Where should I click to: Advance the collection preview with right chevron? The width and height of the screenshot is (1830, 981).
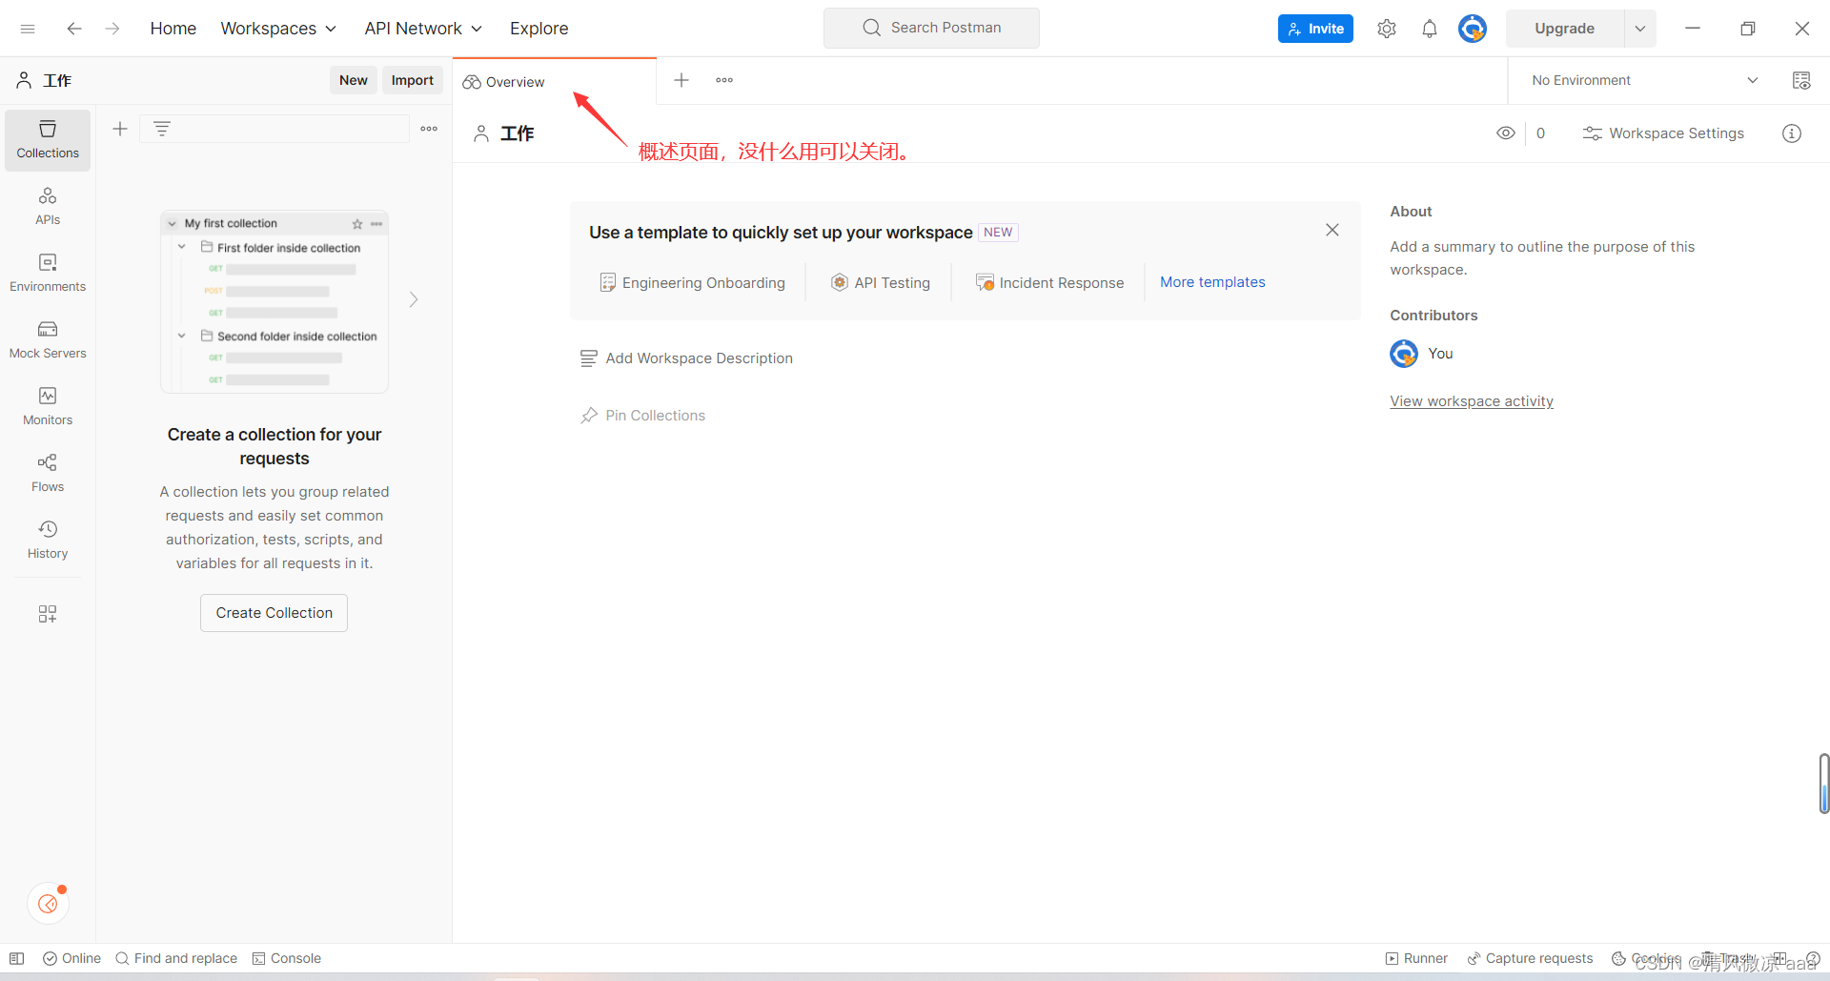[x=414, y=299]
